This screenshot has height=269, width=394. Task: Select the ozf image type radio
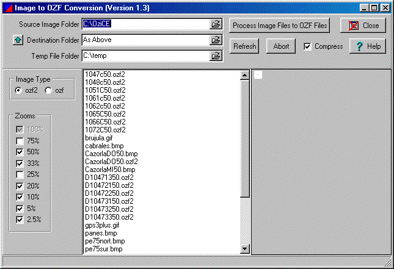click(x=48, y=90)
